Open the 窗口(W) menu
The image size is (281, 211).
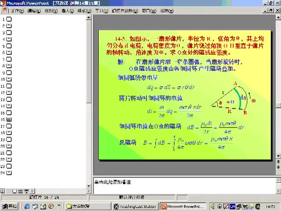pos(149,11)
